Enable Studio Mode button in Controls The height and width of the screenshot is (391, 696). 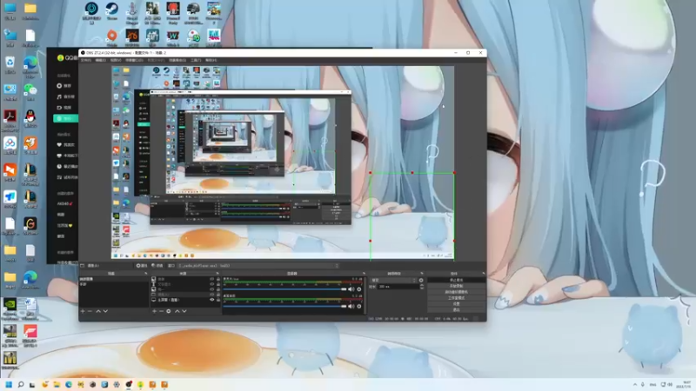point(456,298)
